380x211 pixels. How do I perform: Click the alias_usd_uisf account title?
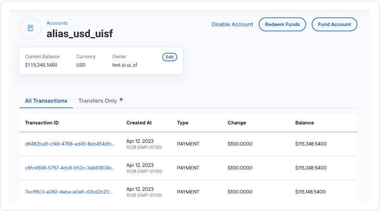click(80, 33)
